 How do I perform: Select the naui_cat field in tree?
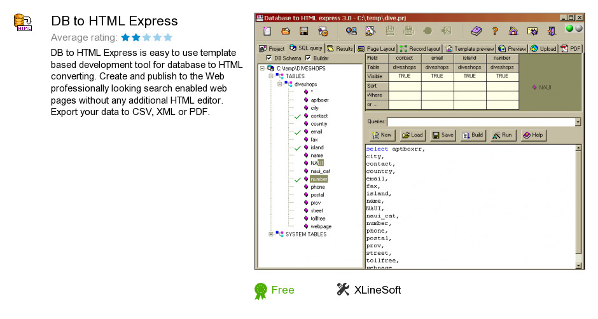point(320,171)
